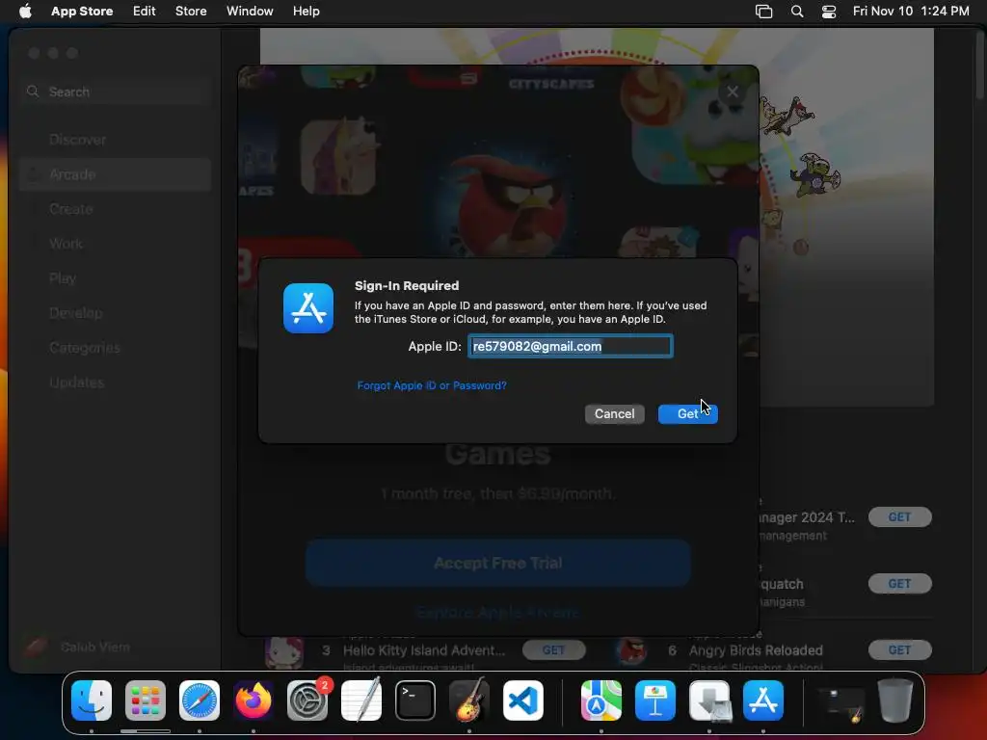This screenshot has width=987, height=740.
Task: Open the account profile at sidebar bottom
Action: click(79, 647)
